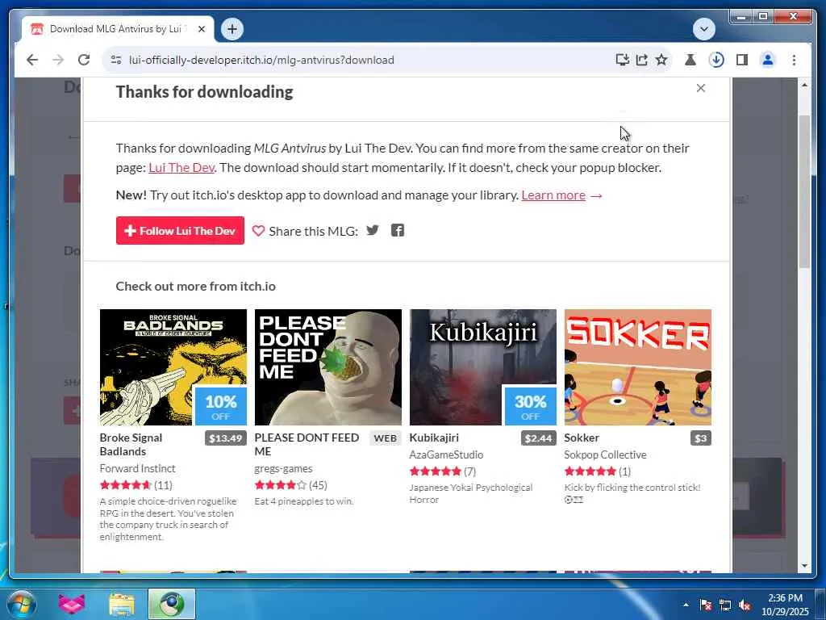Click the Broke Signal Badlands title link
This screenshot has height=620, width=826.
click(131, 445)
